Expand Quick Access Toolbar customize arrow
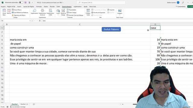 32,2
